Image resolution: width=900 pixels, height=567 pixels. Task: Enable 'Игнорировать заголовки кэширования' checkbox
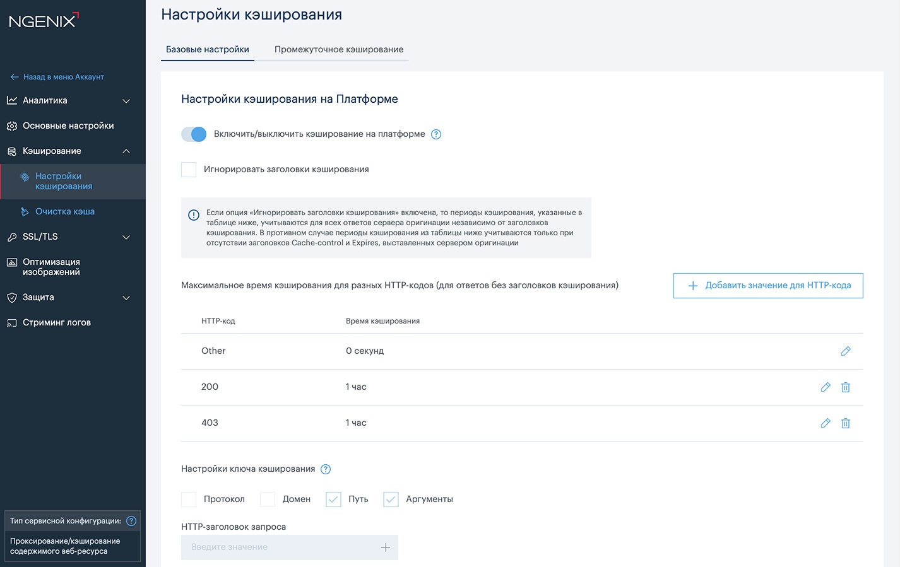tap(189, 170)
